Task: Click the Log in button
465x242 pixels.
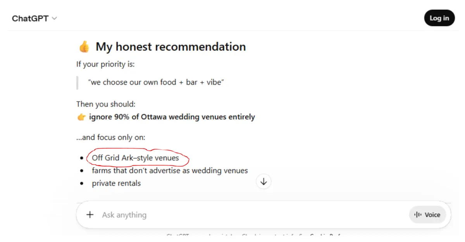Action: click(439, 18)
